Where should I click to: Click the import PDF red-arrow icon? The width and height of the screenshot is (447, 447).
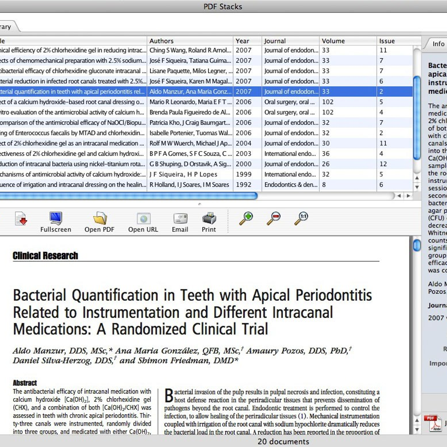click(21, 218)
